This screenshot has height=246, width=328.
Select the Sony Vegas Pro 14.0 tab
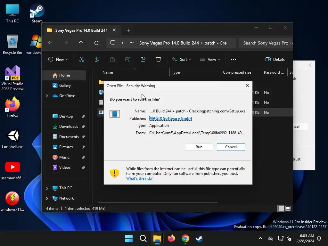[81, 30]
